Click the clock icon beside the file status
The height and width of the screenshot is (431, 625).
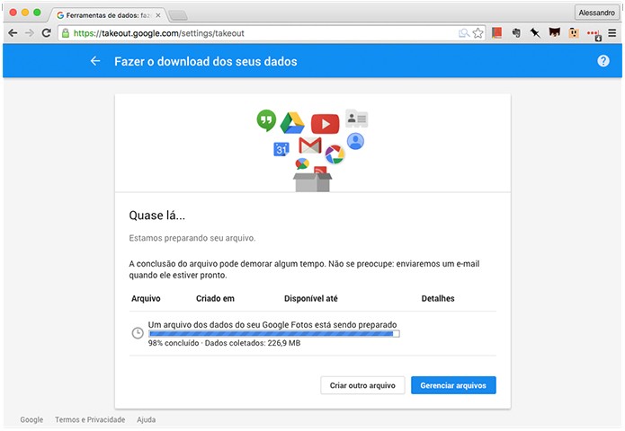(x=138, y=333)
